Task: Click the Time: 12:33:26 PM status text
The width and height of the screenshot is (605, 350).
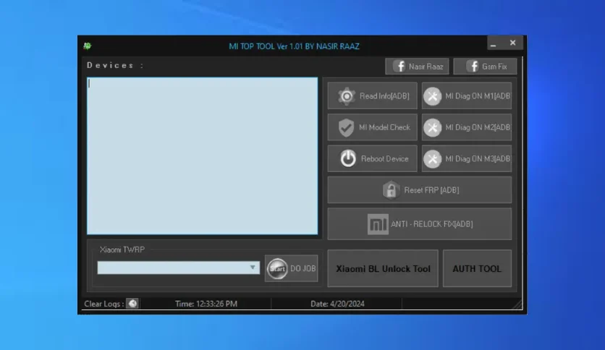Action: coord(206,304)
